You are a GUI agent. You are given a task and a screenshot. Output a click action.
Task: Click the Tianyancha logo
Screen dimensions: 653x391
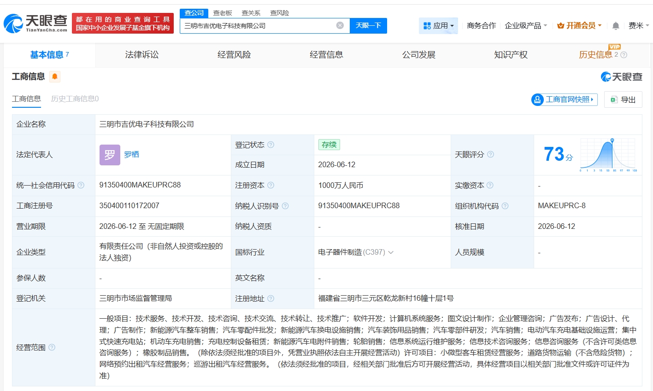(36, 23)
